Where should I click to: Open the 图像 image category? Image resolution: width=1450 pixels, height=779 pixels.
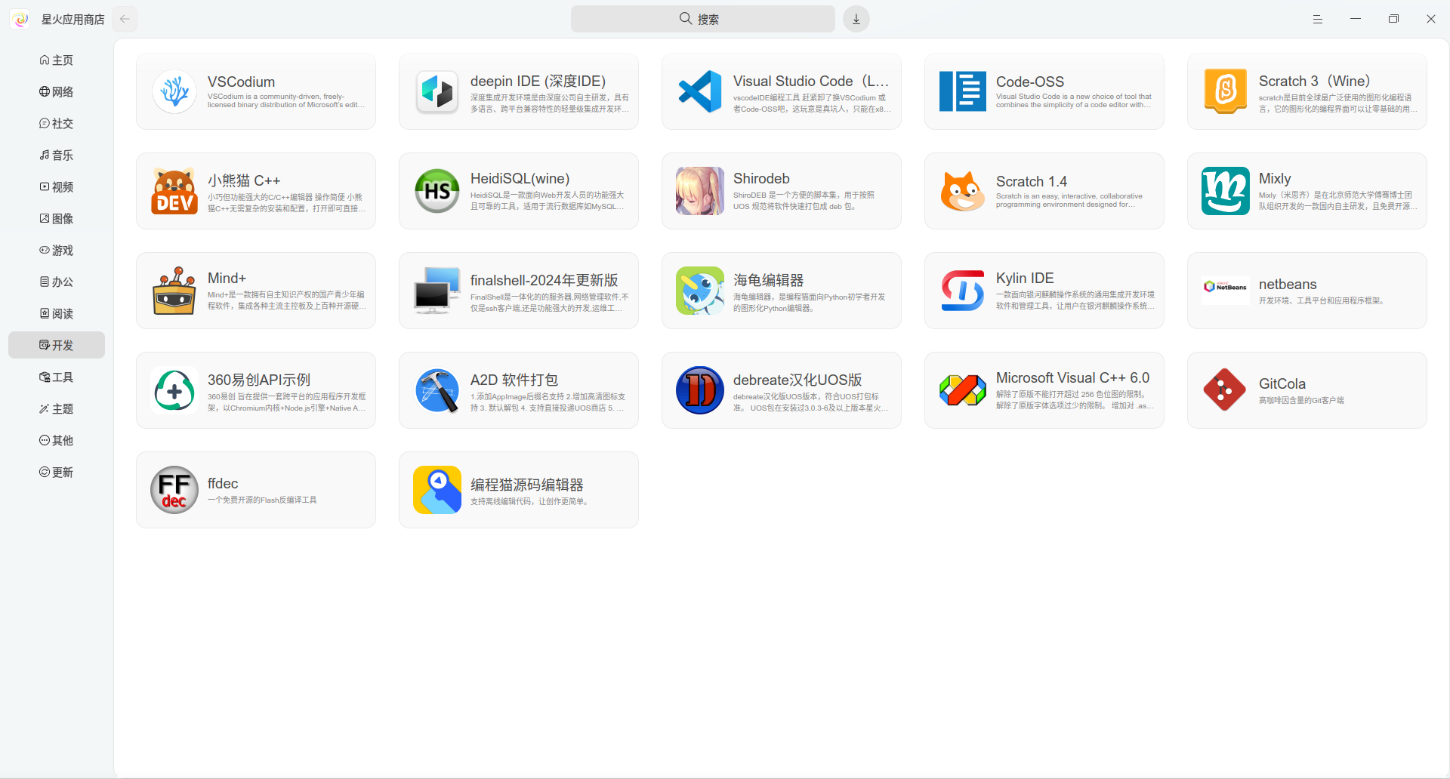(57, 218)
